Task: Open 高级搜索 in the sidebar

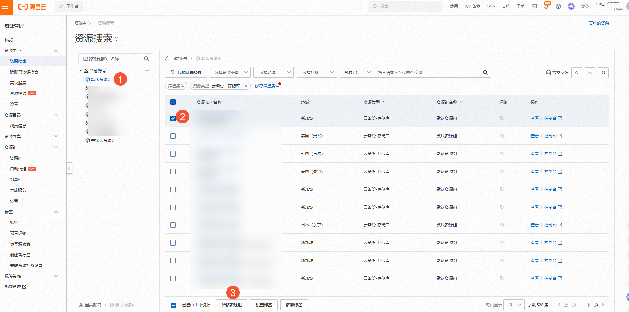Action: tap(18, 83)
